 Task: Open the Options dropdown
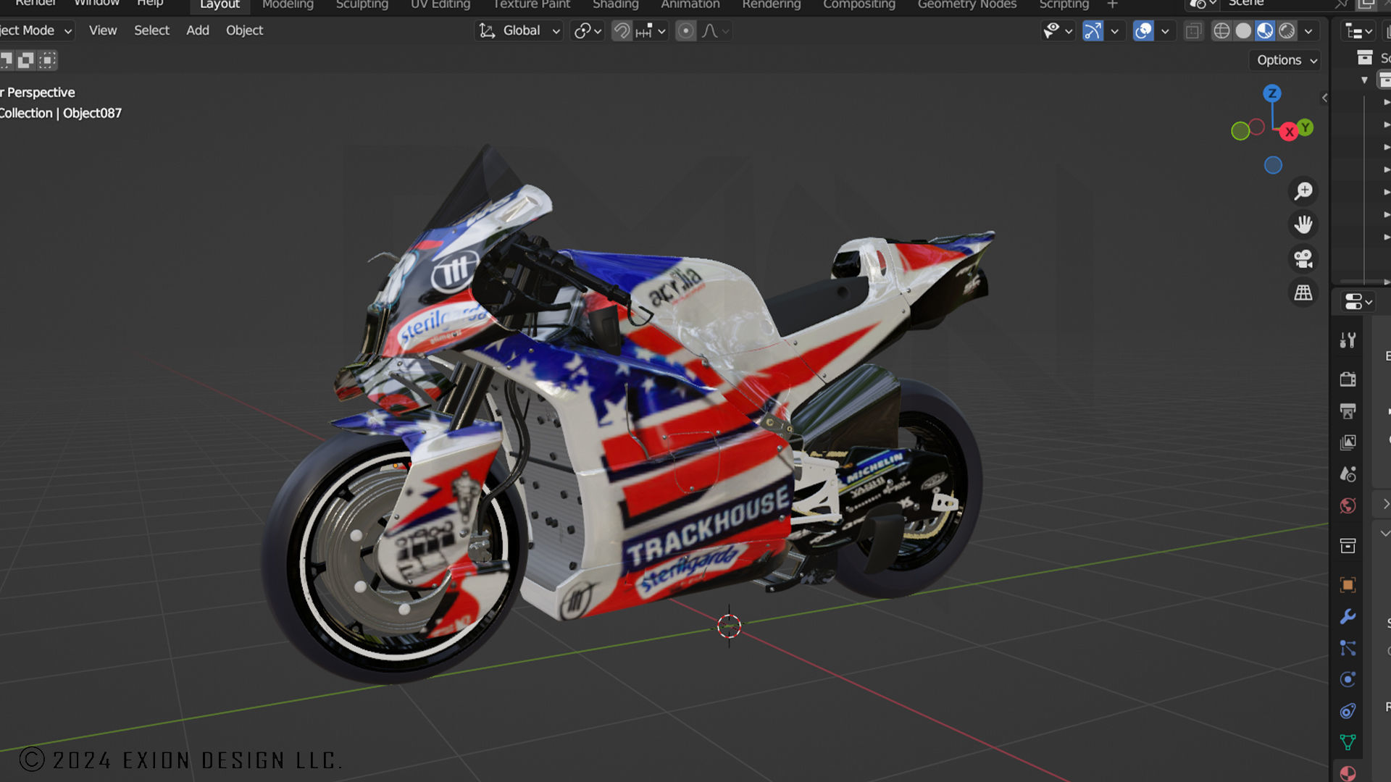(1285, 60)
